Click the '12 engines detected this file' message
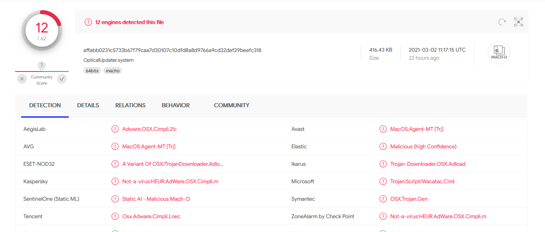545x232 pixels. pyautogui.click(x=130, y=22)
